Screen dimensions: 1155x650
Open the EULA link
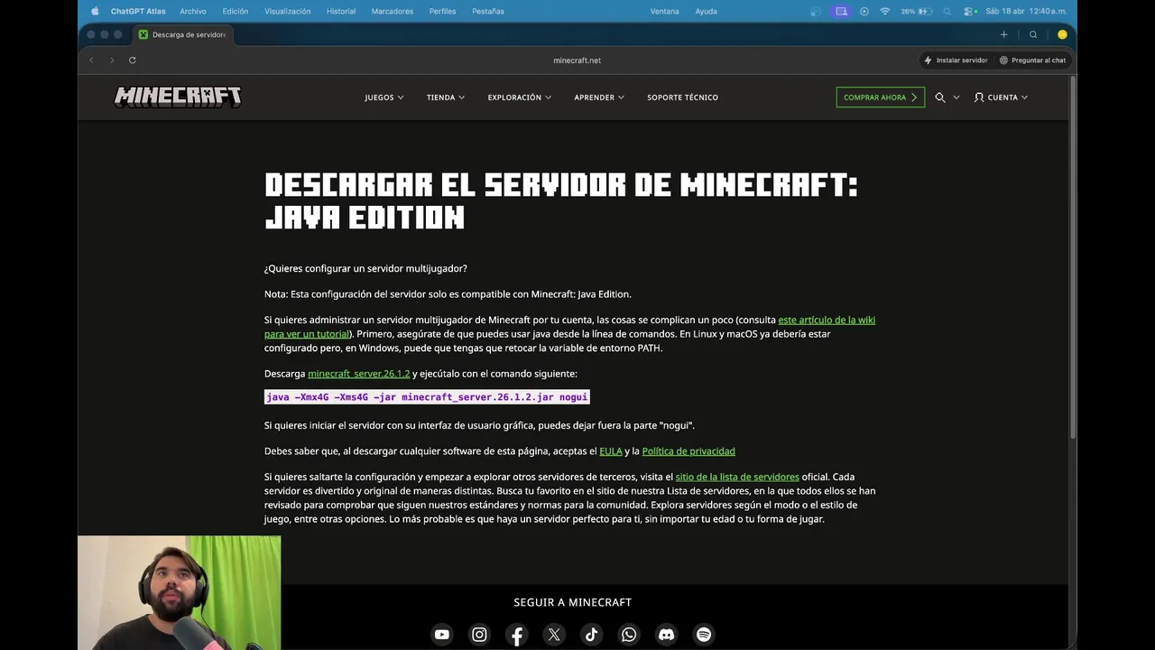[x=611, y=451]
